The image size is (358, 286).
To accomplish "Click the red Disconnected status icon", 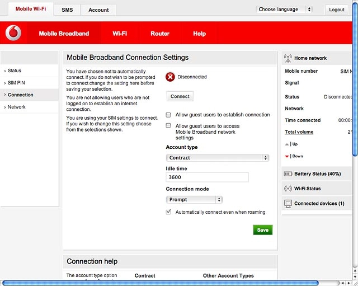I will click(170, 77).
